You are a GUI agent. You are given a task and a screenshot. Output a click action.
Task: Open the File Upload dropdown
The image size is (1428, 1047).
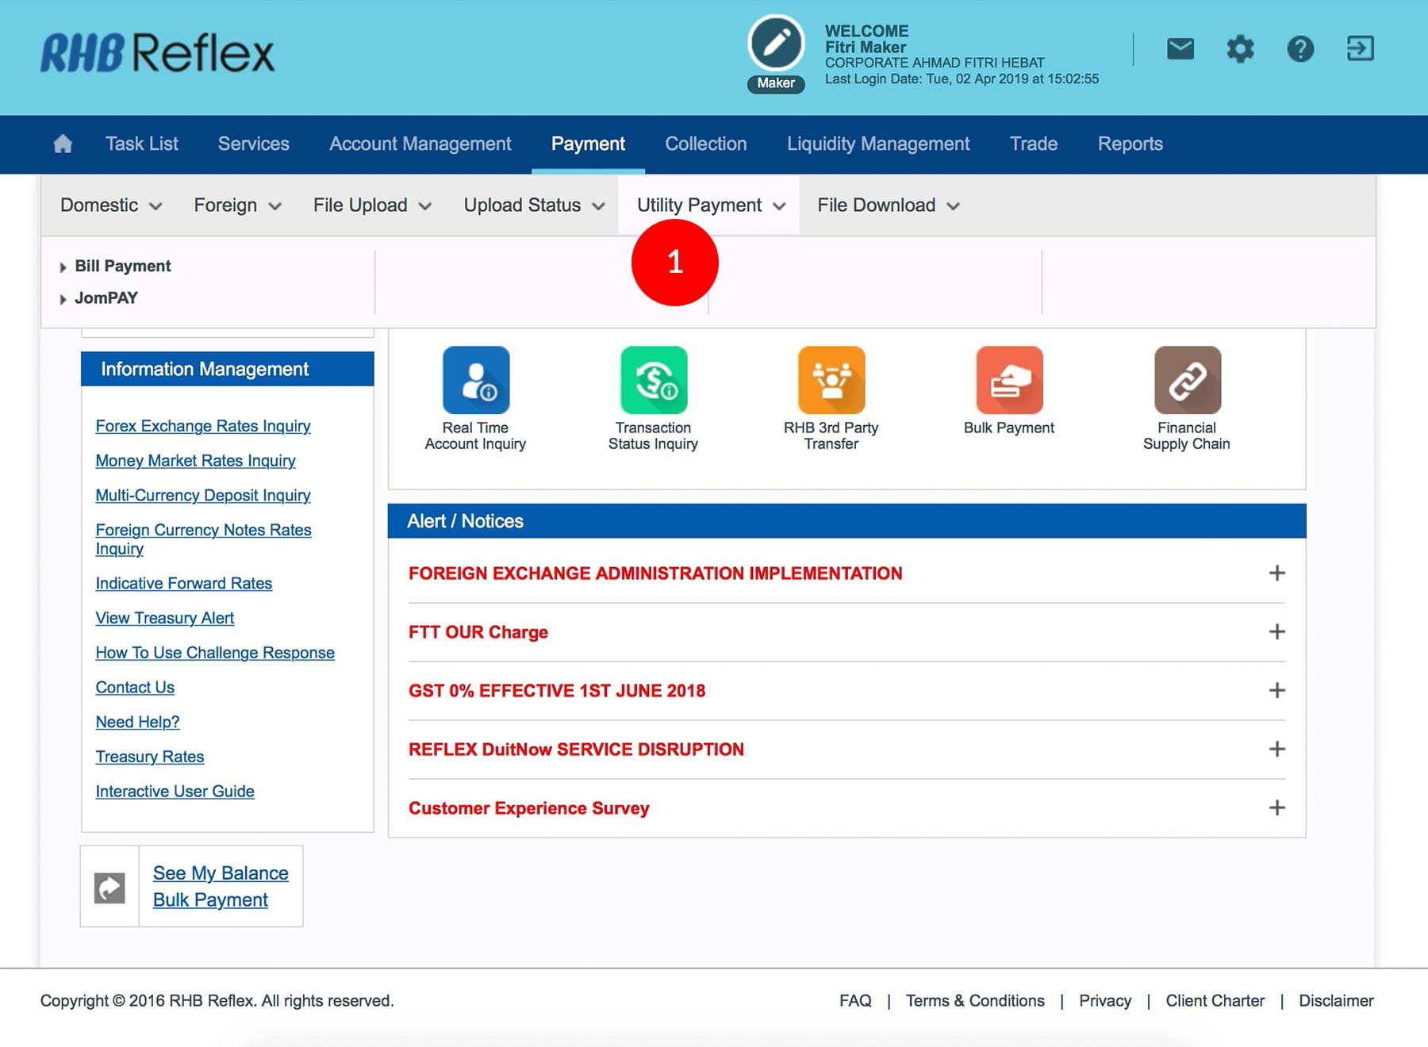point(371,205)
